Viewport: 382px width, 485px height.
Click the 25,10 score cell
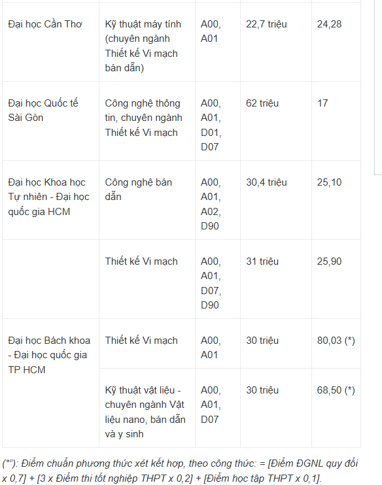click(336, 200)
